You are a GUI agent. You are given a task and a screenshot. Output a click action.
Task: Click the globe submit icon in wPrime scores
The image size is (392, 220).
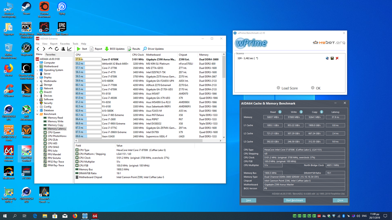click(327, 58)
